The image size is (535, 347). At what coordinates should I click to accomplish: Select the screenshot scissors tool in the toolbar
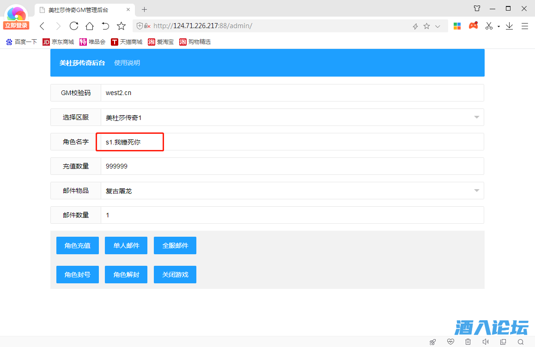pyautogui.click(x=488, y=26)
